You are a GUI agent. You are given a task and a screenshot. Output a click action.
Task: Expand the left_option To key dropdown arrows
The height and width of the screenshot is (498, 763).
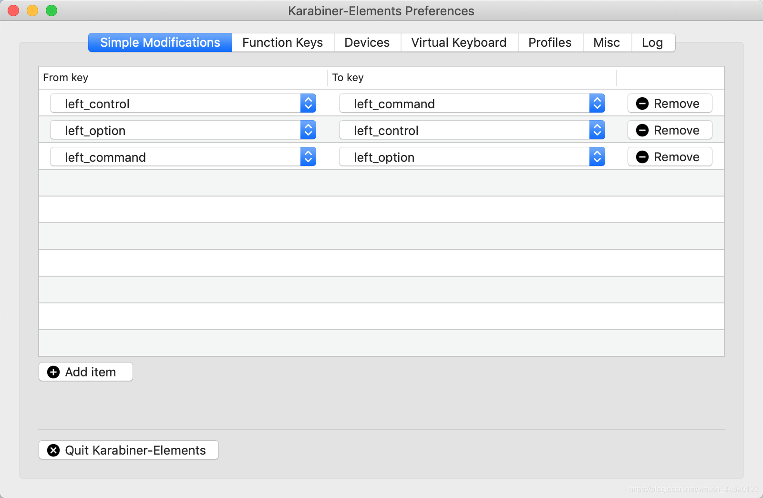[597, 157]
